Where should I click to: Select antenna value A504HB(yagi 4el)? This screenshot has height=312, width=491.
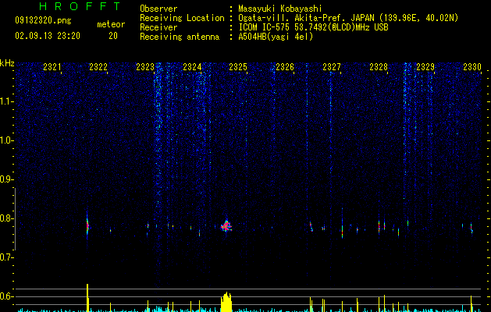point(276,37)
